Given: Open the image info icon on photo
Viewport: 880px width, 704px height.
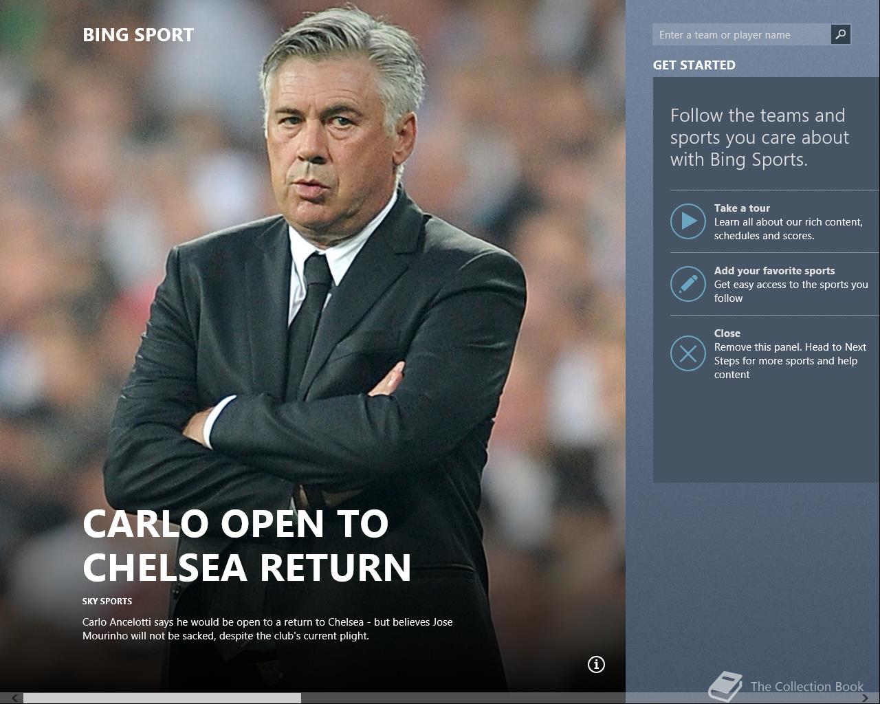Looking at the screenshot, I should point(596,664).
